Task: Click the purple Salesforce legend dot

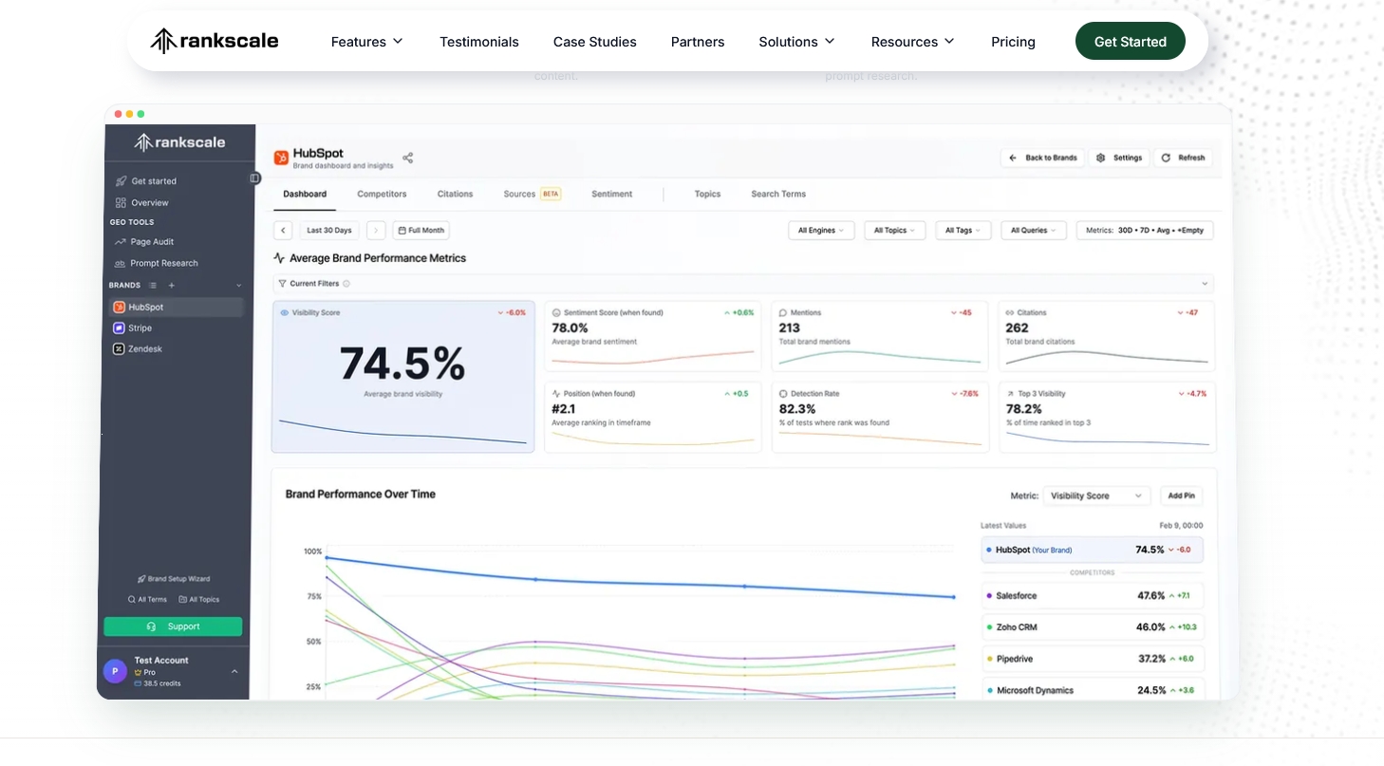Action: 989,596
